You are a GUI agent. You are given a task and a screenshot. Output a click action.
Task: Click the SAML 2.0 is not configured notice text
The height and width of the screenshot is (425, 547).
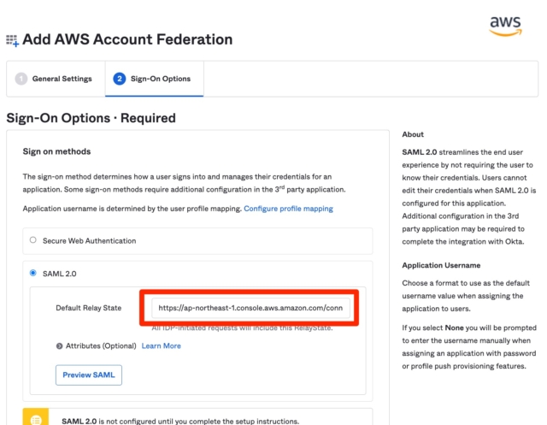[x=180, y=421]
